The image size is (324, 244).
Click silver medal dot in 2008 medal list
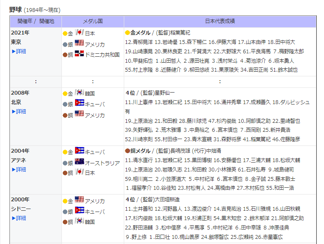pos(65,104)
